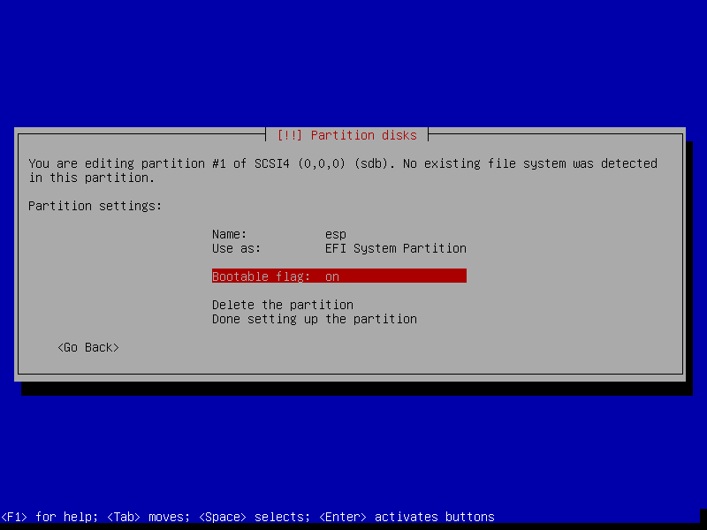Click the '<Enter> activates buttons' hint
Viewport: 707px width, 530px height.
click(407, 517)
